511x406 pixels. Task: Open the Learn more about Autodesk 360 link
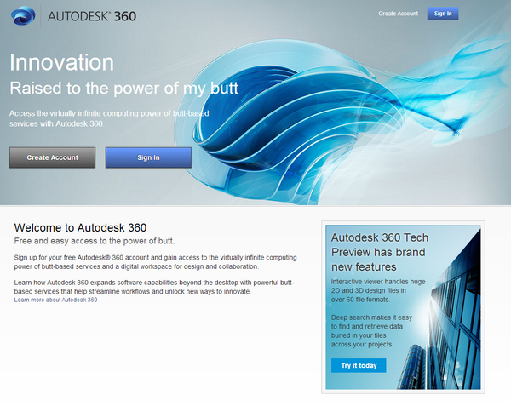click(55, 300)
